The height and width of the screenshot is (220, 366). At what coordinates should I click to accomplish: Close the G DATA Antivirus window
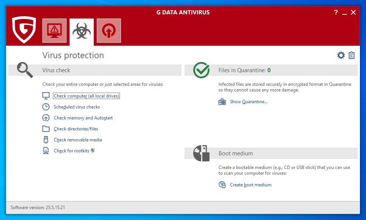coord(354,12)
